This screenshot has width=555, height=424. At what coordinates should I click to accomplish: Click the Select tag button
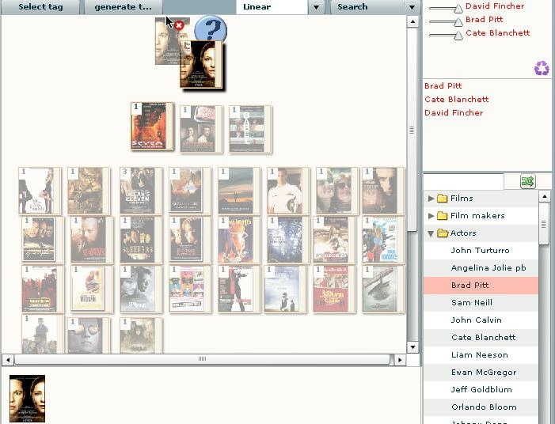40,7
